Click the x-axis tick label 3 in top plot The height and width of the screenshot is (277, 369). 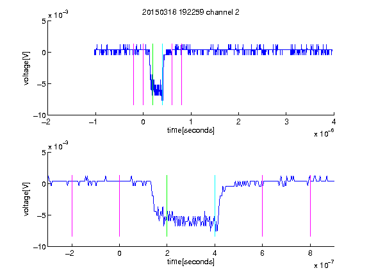coord(286,122)
